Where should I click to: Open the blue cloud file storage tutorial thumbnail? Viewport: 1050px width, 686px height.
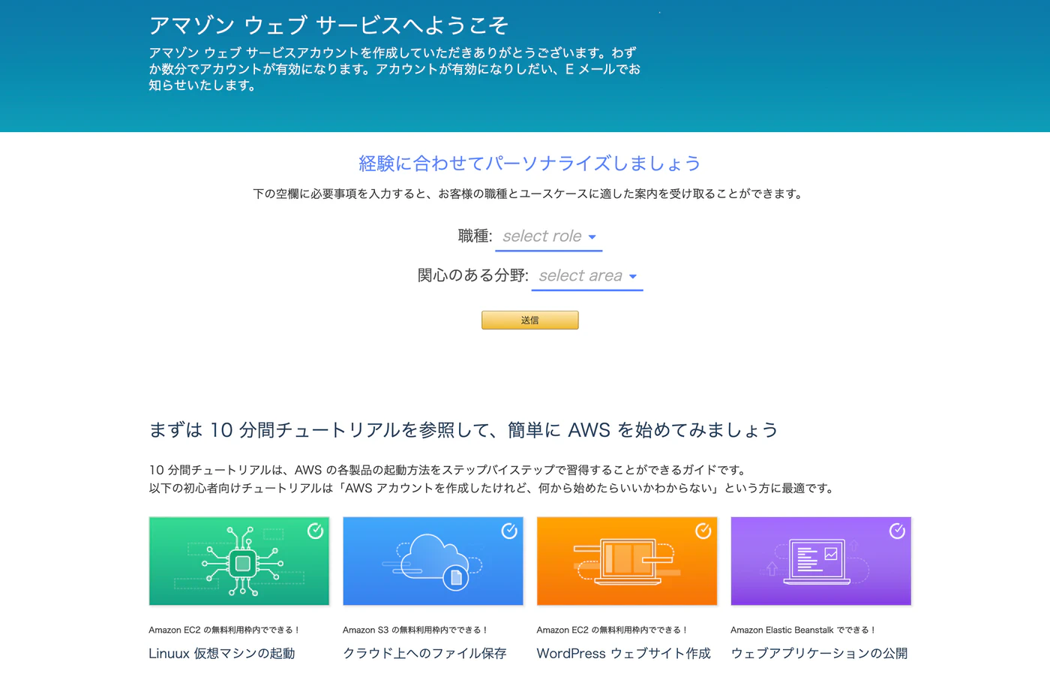pos(433,561)
